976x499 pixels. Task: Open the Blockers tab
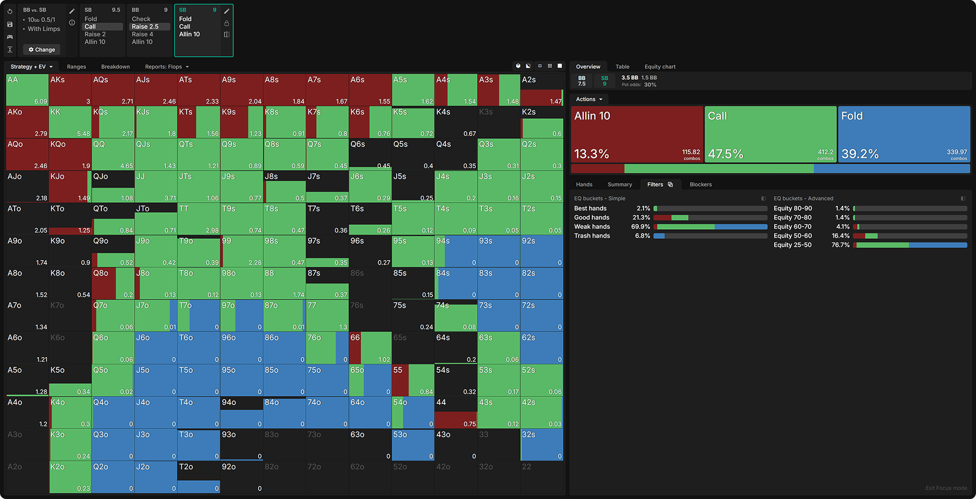[700, 185]
